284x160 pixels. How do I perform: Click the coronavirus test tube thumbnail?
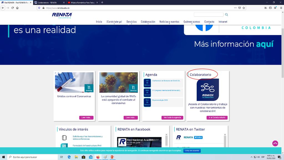click(74, 82)
